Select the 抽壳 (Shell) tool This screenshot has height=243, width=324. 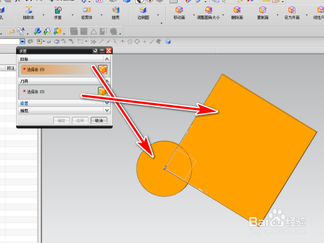click(x=115, y=12)
